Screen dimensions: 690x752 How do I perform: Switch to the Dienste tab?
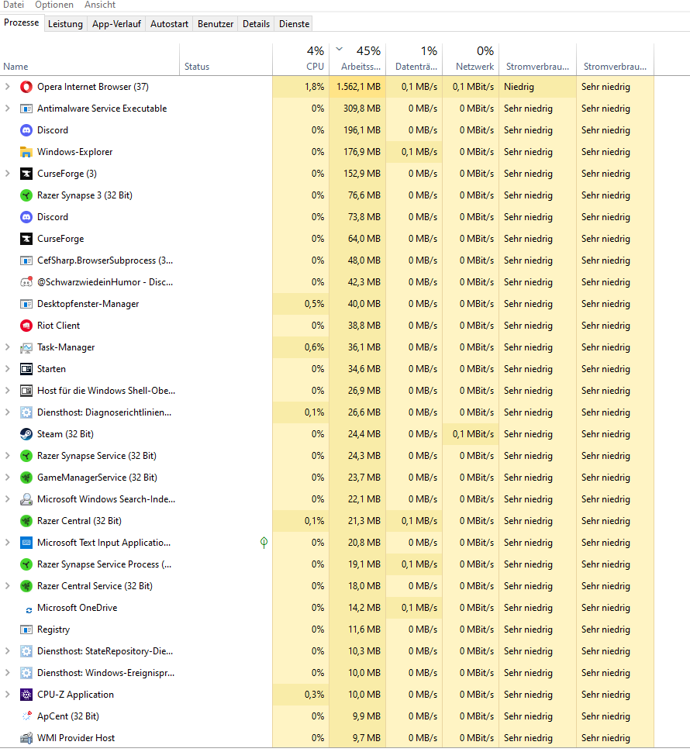click(x=294, y=24)
